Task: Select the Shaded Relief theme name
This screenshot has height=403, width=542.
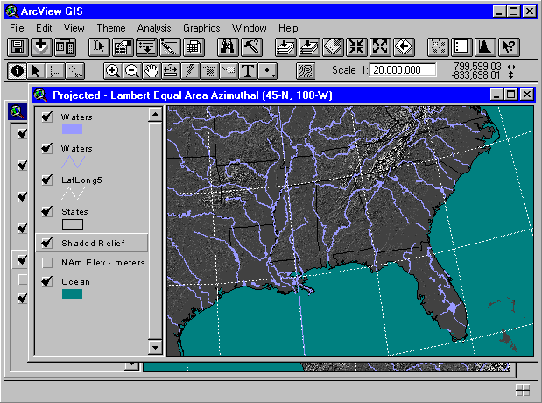Action: (x=93, y=244)
